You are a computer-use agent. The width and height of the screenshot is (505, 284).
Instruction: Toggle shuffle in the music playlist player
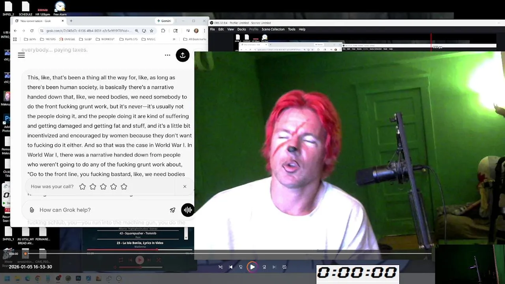coord(159,260)
